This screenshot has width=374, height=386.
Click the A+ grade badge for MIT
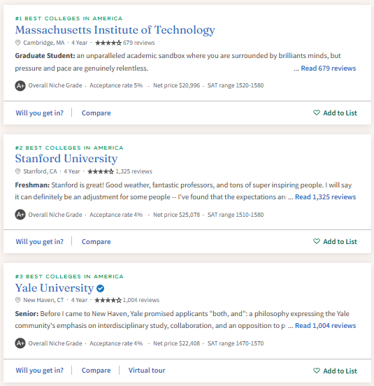click(20, 86)
